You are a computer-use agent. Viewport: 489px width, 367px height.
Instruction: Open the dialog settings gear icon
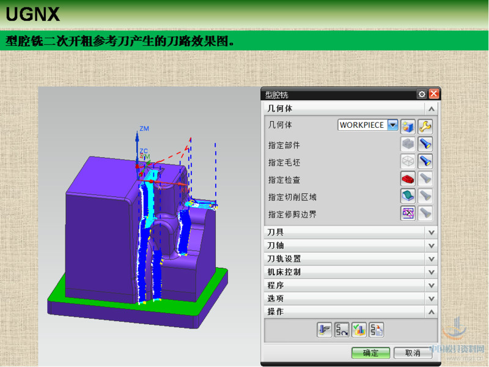coord(422,94)
